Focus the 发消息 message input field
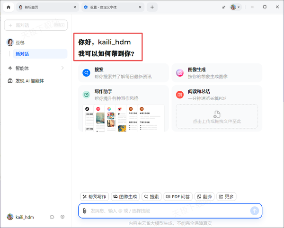Image resolution: width=284 pixels, height=228 pixels. coord(166,210)
